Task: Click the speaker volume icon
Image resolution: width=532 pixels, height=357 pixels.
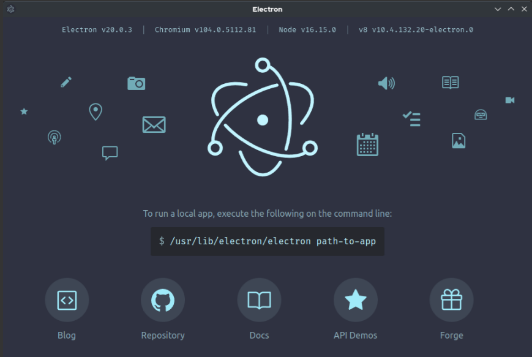Action: coord(386,83)
